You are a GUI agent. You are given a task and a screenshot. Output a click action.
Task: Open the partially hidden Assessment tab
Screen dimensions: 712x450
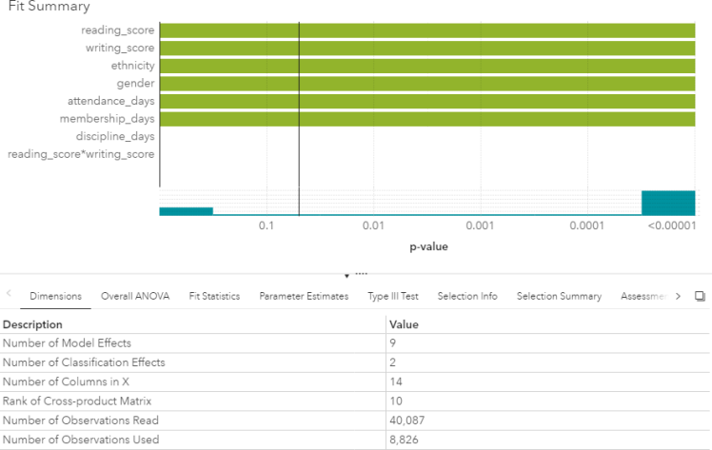coord(644,296)
